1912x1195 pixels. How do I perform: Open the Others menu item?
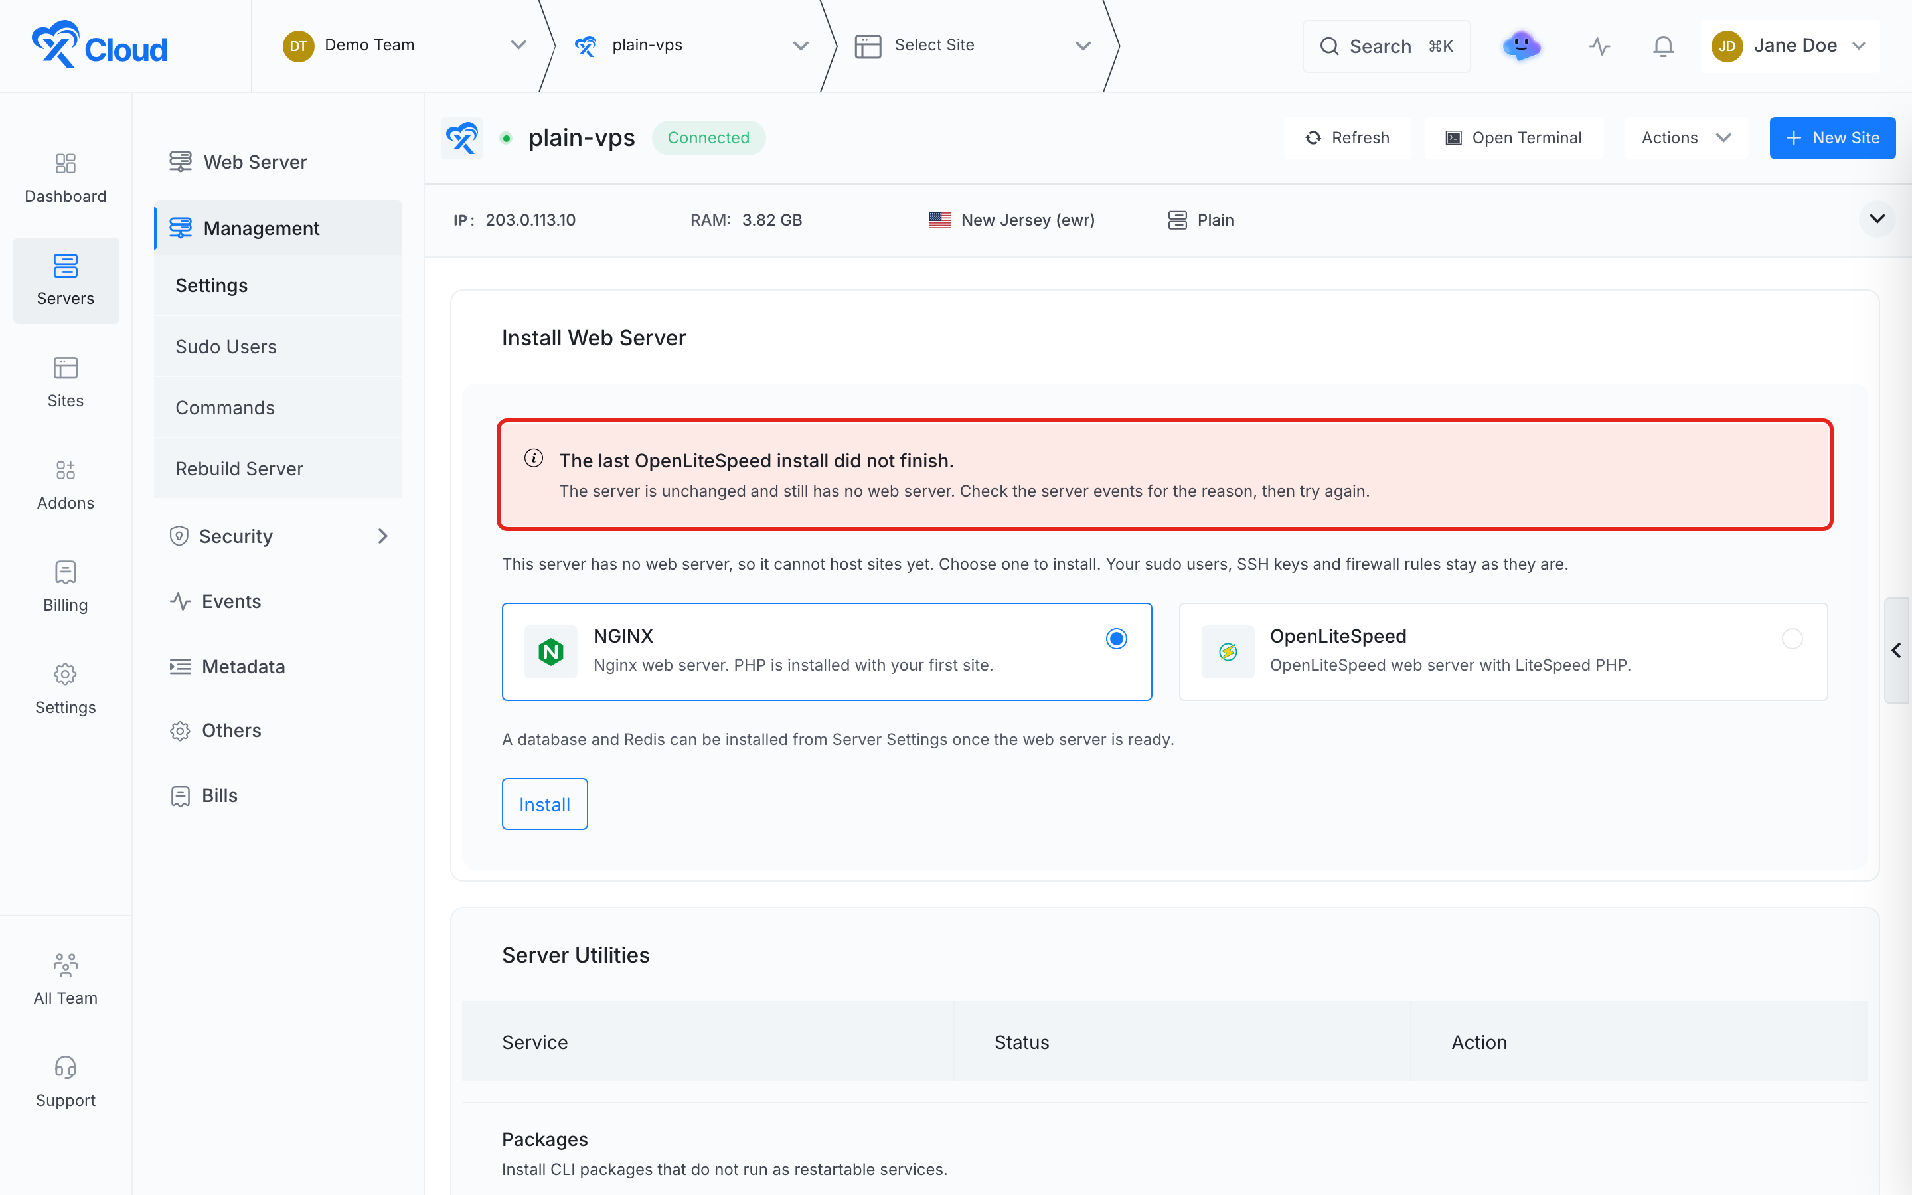click(279, 730)
